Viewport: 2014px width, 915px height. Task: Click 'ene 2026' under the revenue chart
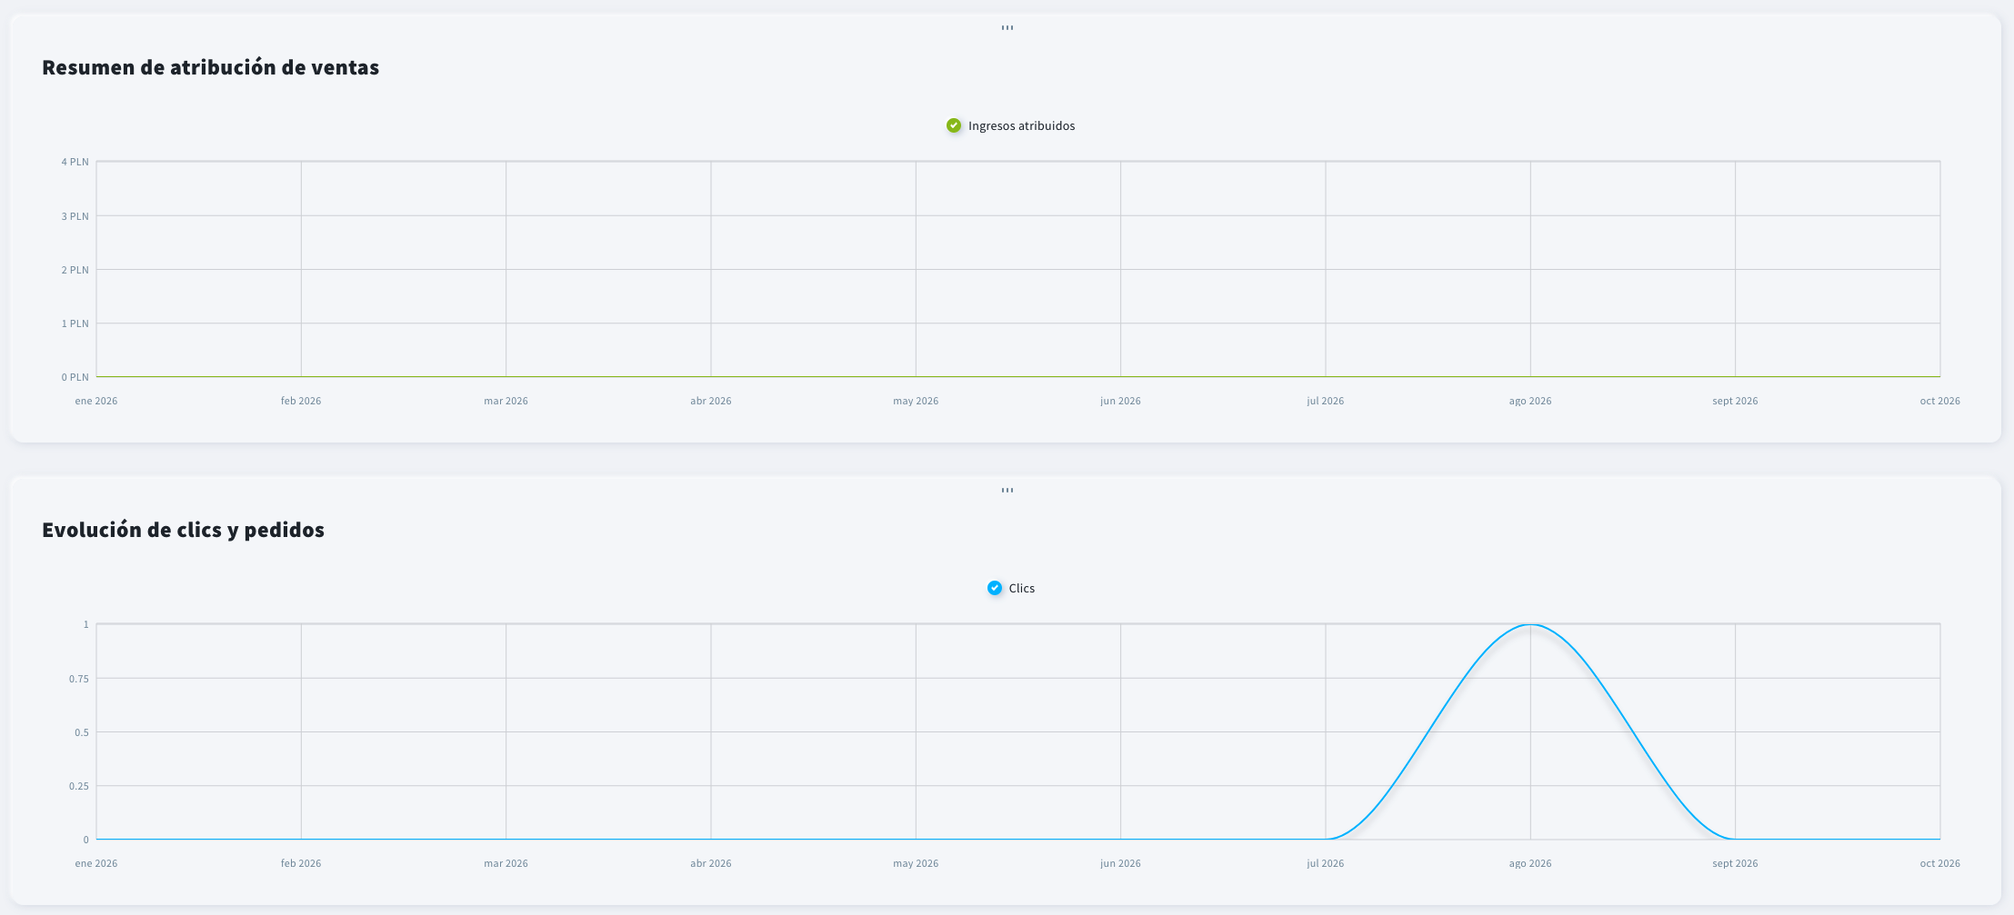tap(96, 401)
